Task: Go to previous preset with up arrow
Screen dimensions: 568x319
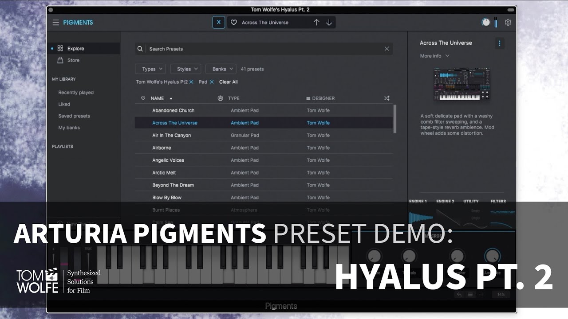Action: [316, 23]
